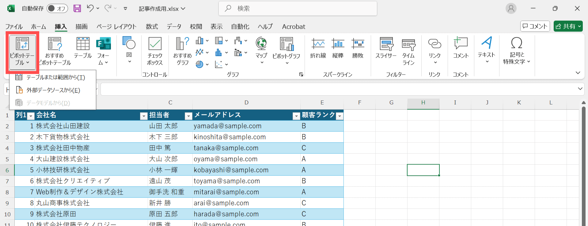Insert a Table from ribbon
The image size is (588, 226).
click(x=83, y=48)
